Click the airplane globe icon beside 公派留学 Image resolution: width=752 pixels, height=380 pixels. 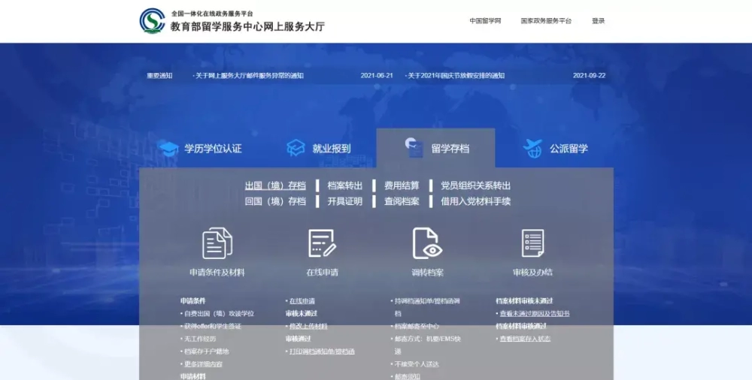532,148
